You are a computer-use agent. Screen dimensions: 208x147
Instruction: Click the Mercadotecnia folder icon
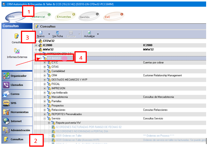(49, 97)
